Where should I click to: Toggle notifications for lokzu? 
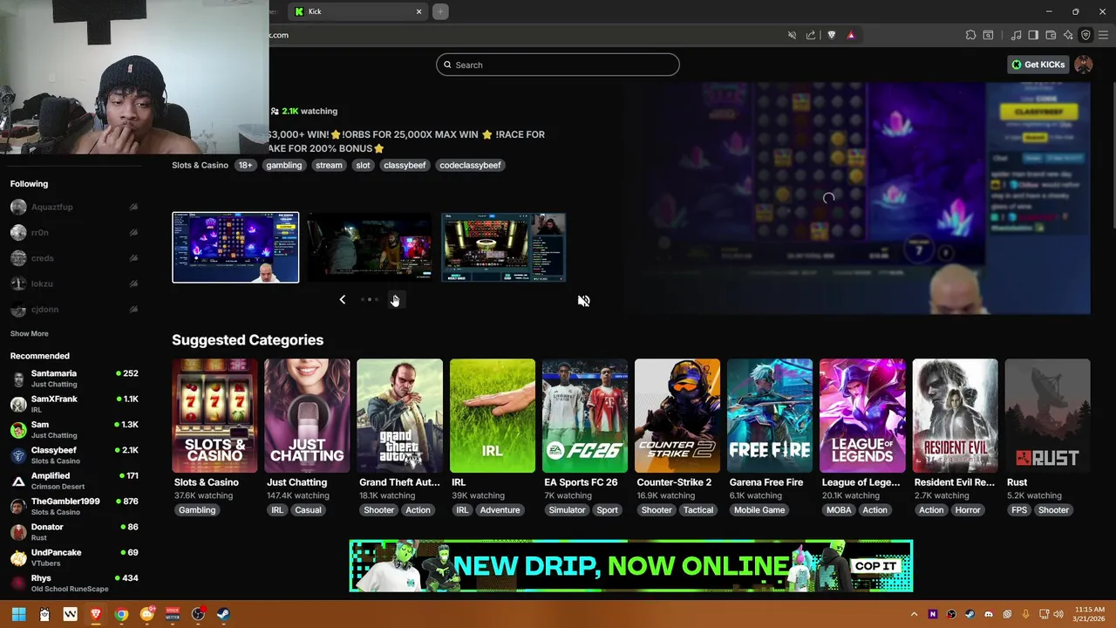pyautogui.click(x=133, y=283)
